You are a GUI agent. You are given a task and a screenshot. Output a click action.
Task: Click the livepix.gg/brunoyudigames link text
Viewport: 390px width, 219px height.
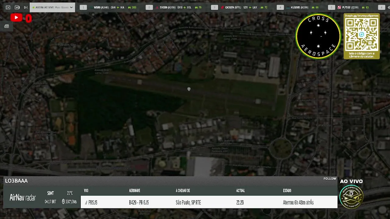pyautogui.click(x=362, y=16)
